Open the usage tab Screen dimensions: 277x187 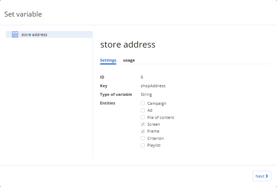129,60
